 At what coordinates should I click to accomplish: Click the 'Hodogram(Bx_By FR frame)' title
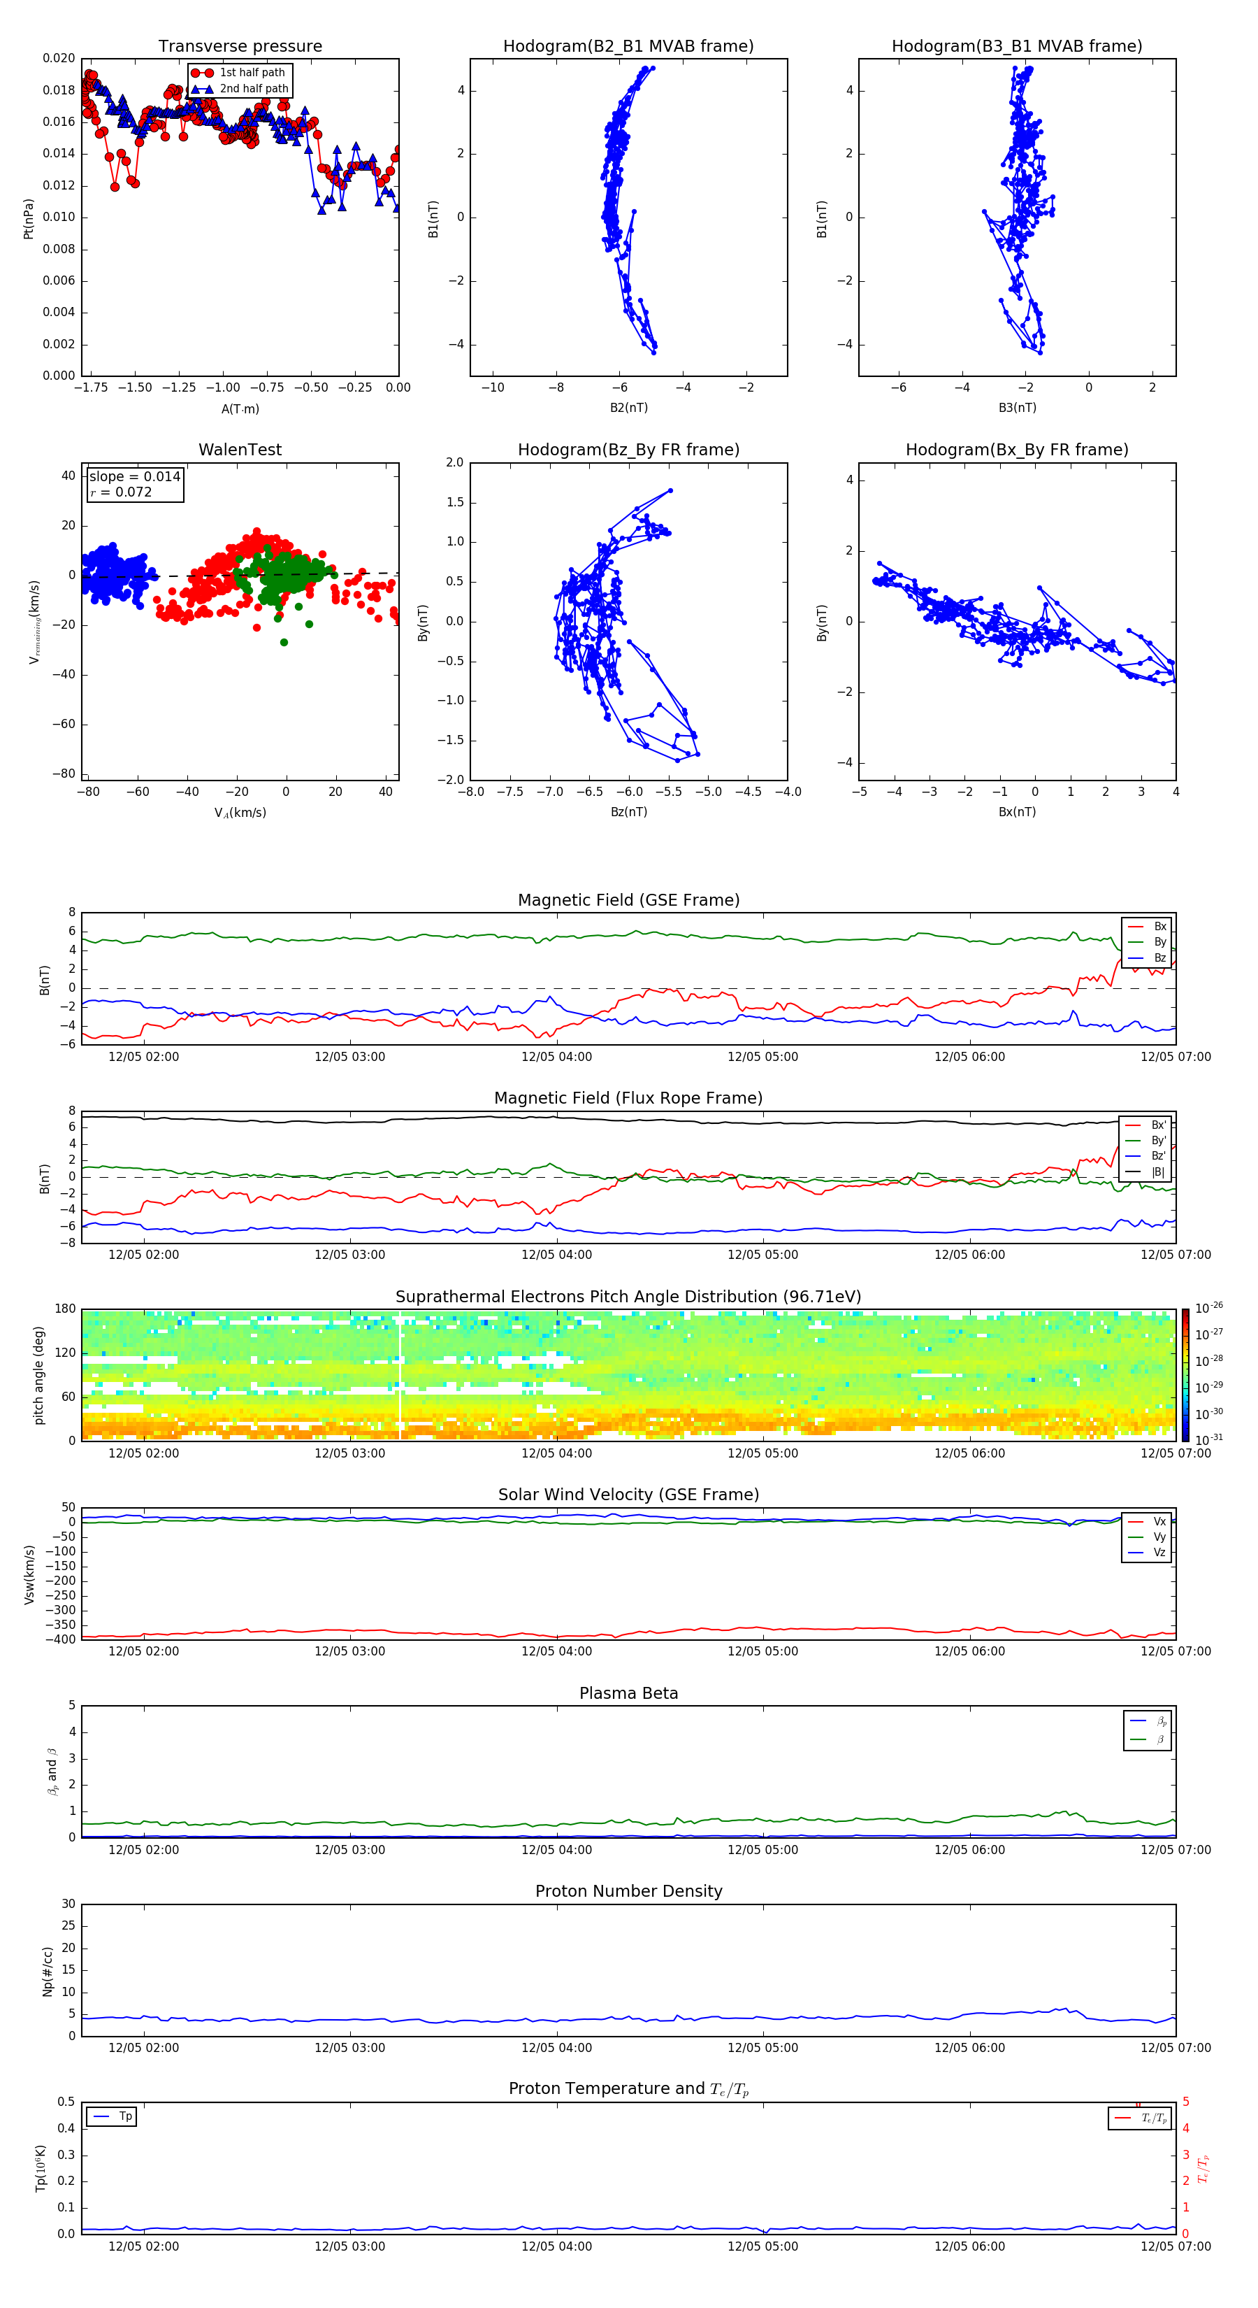[1017, 450]
